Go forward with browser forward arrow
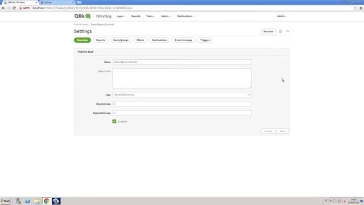The image size is (364, 205). [x=9, y=8]
